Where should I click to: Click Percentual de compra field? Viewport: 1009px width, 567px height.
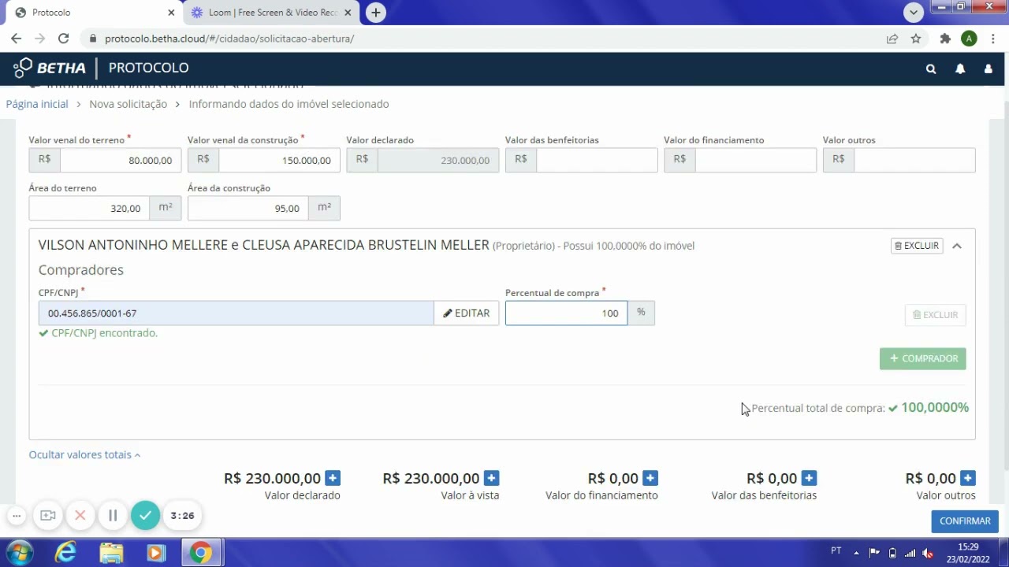pyautogui.click(x=566, y=313)
